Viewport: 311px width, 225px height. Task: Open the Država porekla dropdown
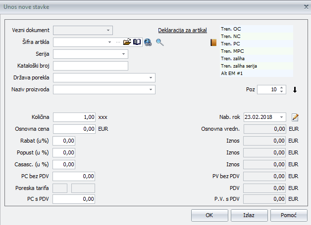click(x=150, y=78)
